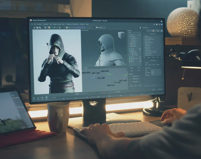Click the first circular icon in bottom-left toolbar
201x159 pixels.
[x=34, y=97]
